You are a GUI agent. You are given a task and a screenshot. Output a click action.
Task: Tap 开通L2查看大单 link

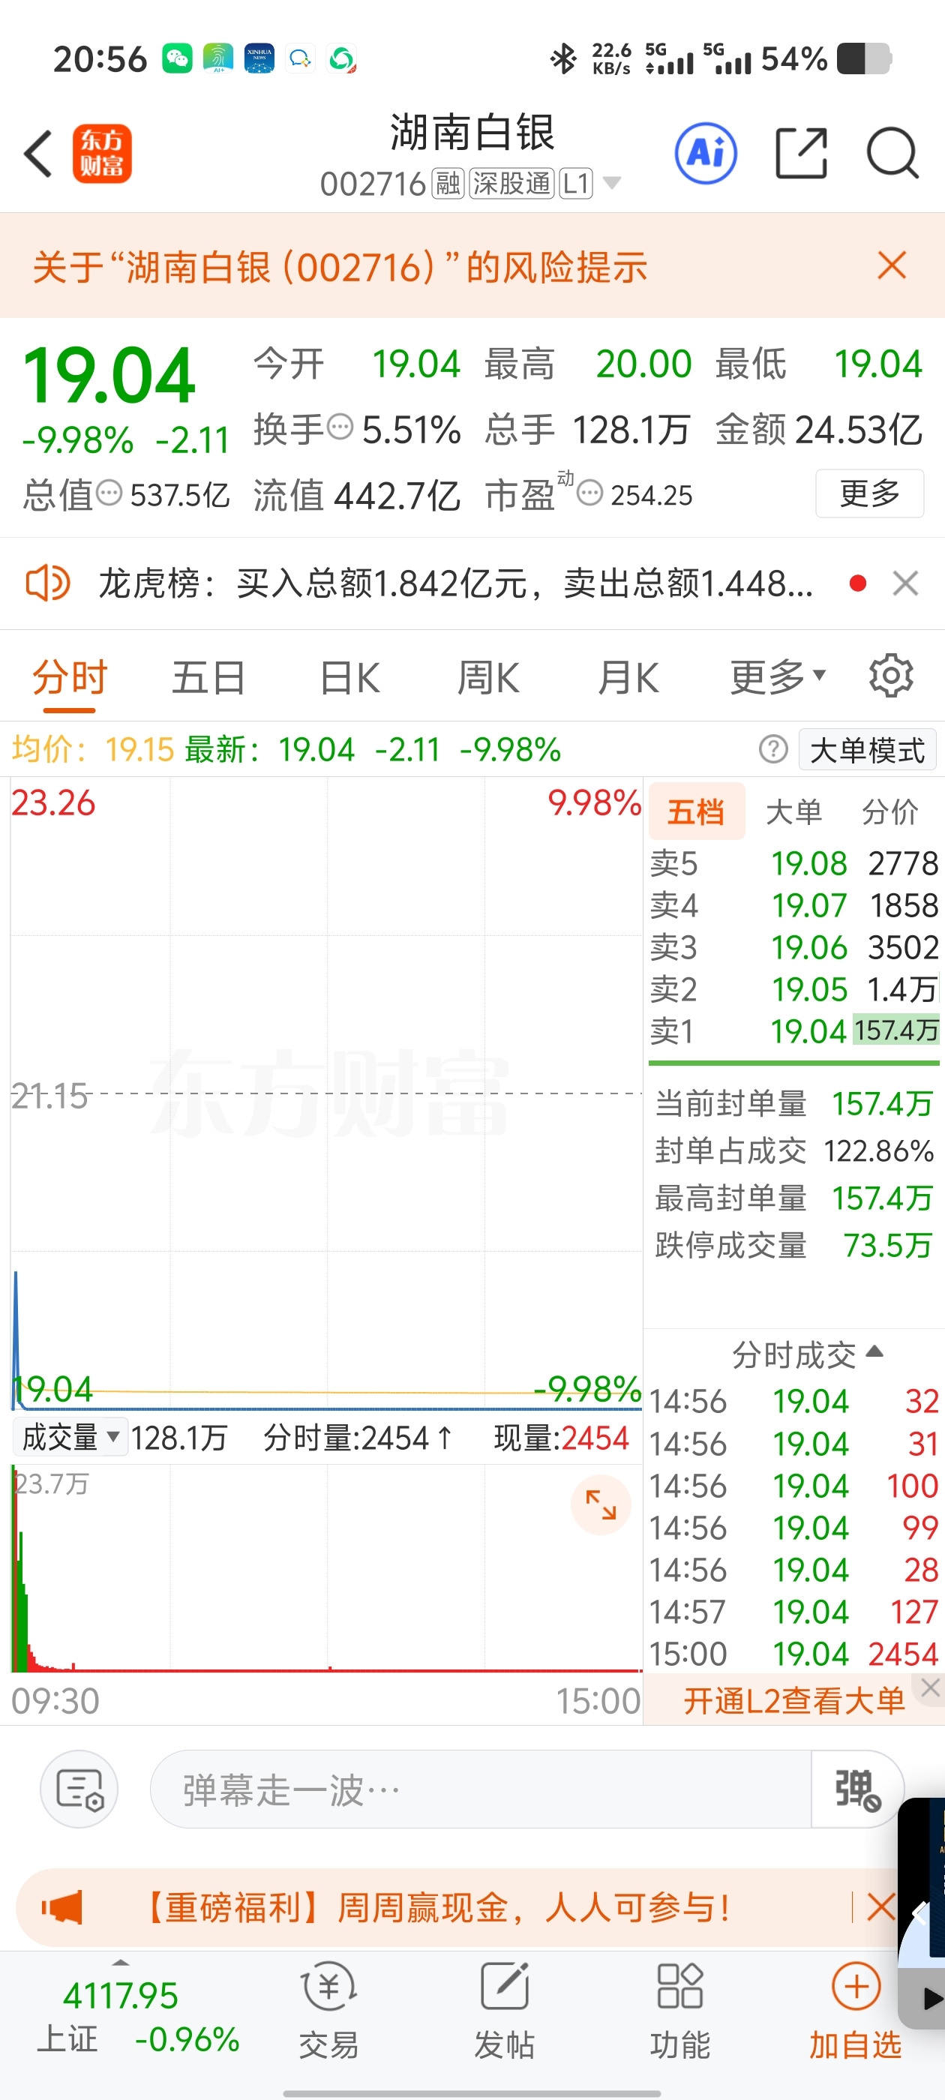794,1700
